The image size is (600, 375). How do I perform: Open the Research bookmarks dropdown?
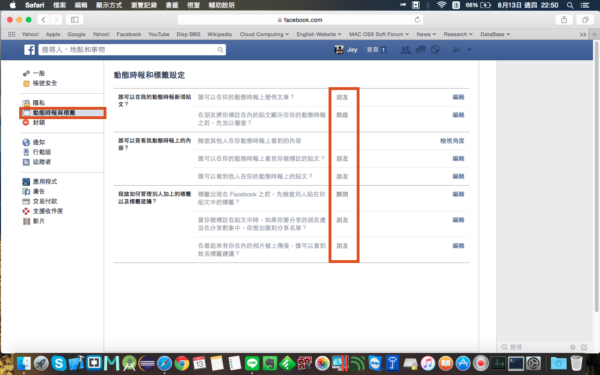[x=458, y=34]
